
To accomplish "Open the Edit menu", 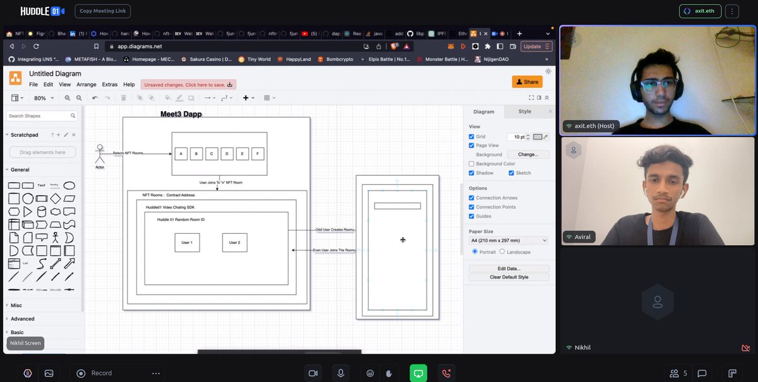I will tap(48, 84).
